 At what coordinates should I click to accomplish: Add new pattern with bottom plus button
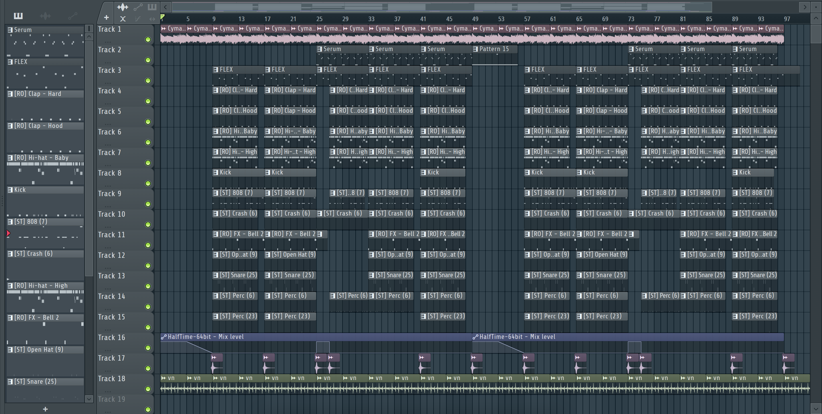[x=45, y=409]
